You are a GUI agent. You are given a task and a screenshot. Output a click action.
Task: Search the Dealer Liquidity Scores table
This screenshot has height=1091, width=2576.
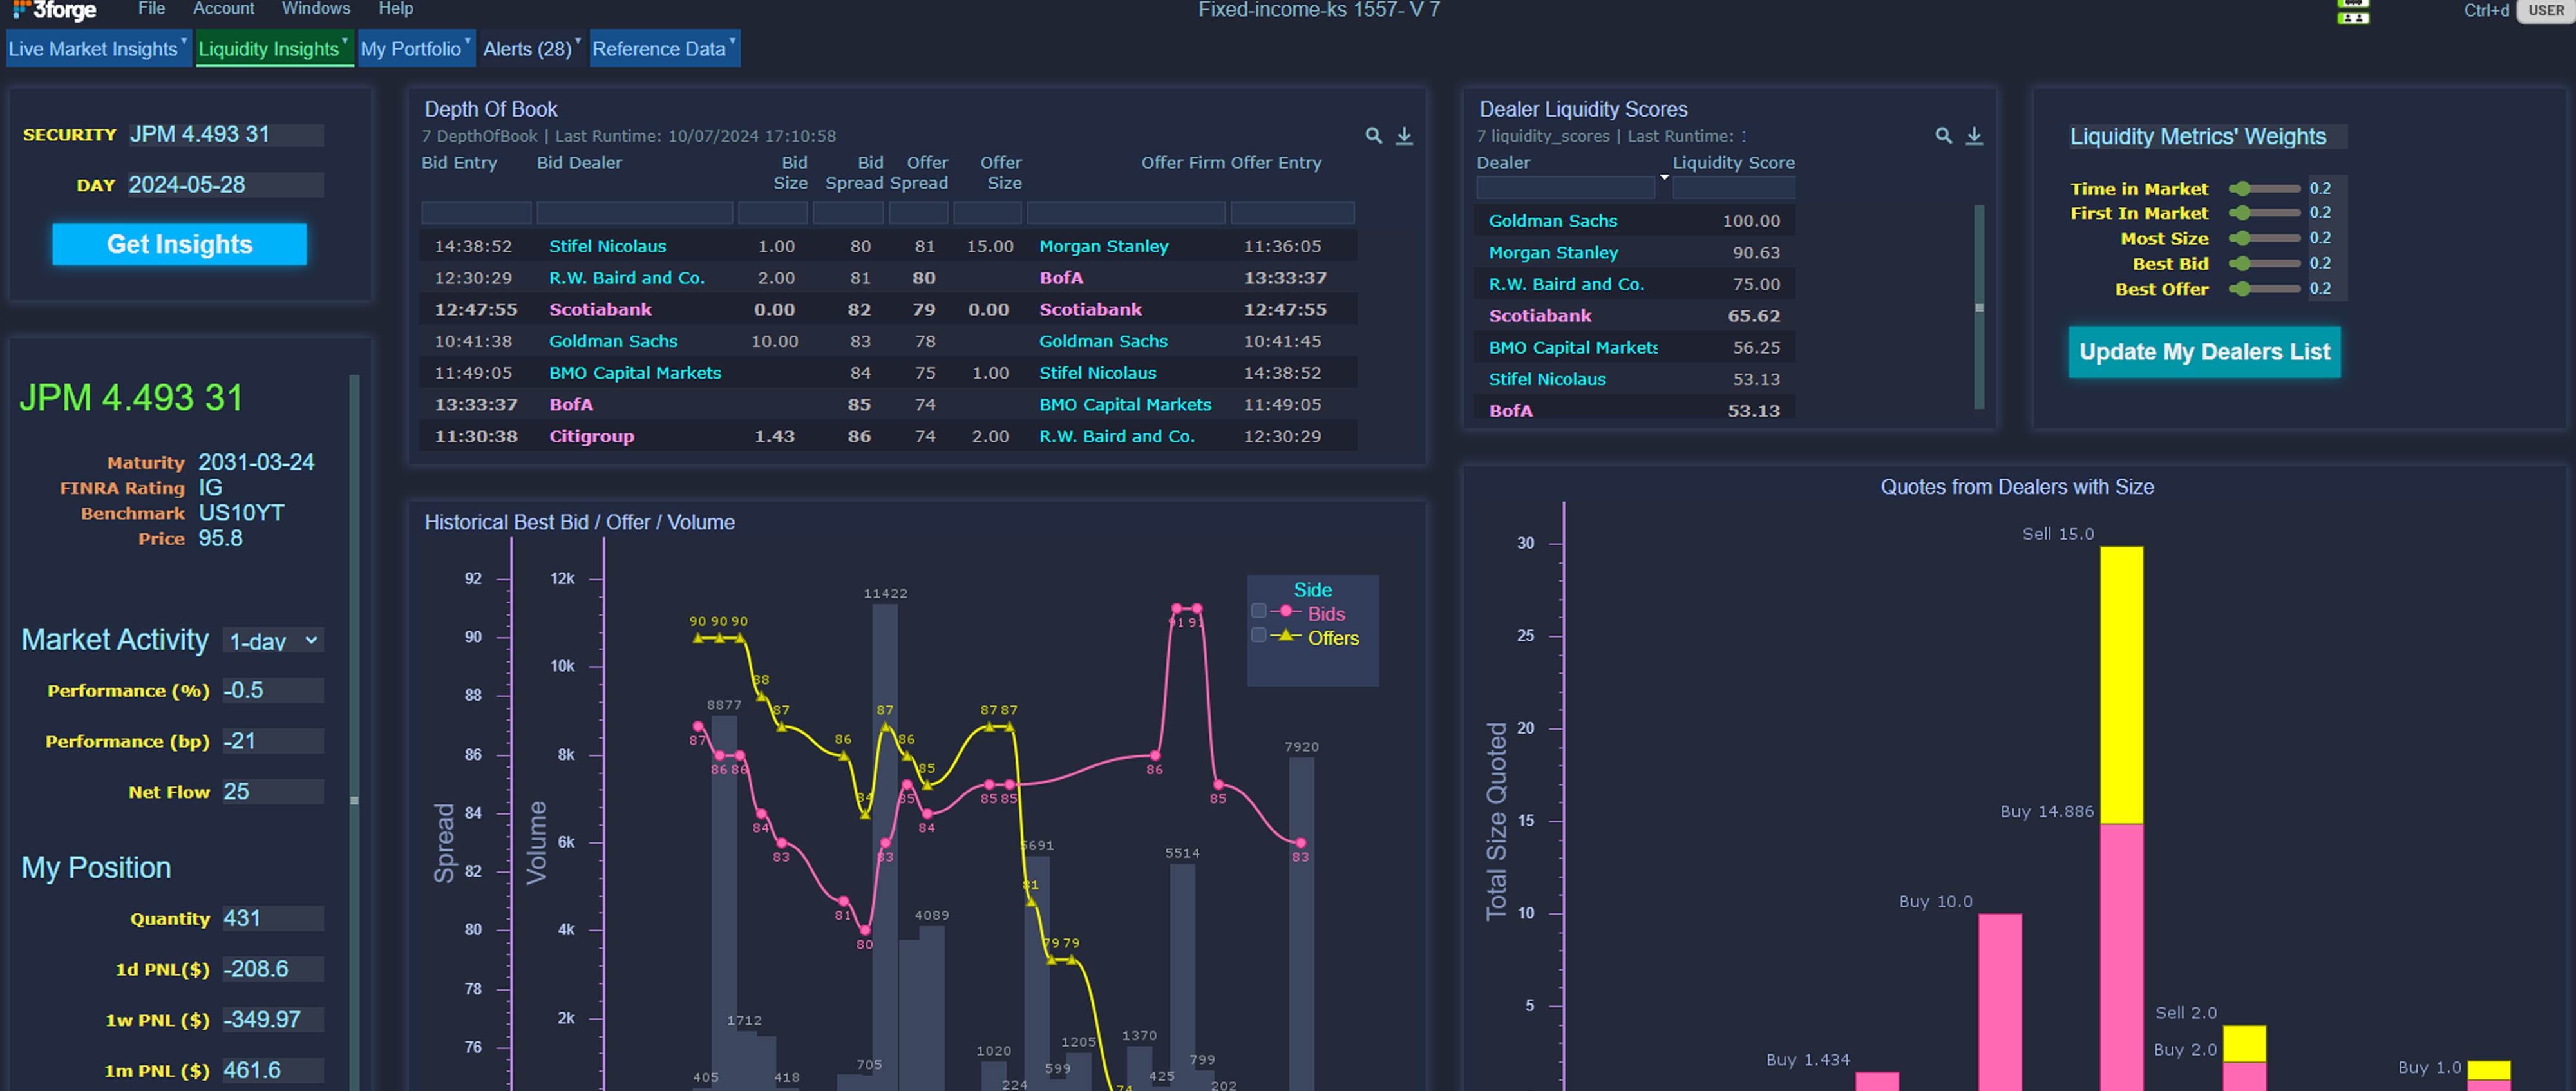1943,135
